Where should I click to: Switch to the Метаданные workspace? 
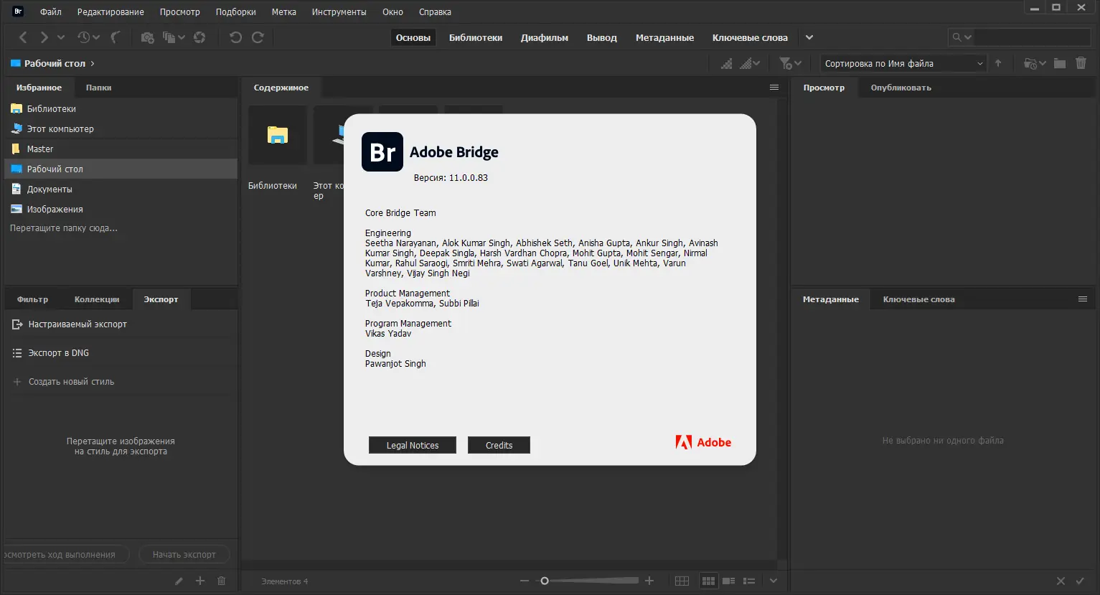[x=664, y=38]
